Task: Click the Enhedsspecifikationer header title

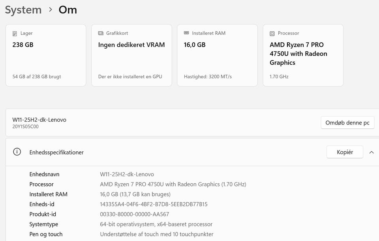Action: tap(56, 153)
